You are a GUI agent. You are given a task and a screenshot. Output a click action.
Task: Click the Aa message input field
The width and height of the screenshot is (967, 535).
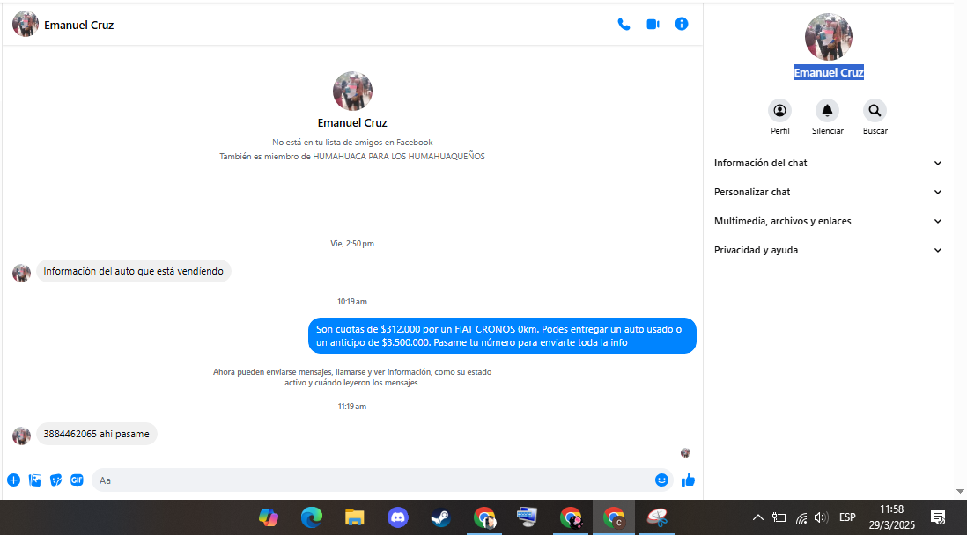[370, 480]
